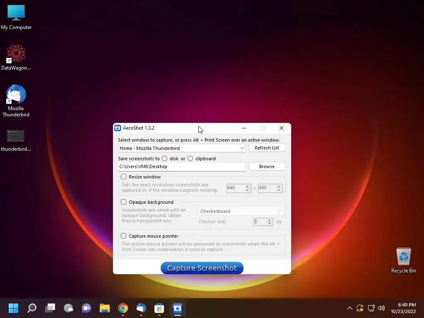Select the disk save option
Screen dimensions: 424x318
165,159
